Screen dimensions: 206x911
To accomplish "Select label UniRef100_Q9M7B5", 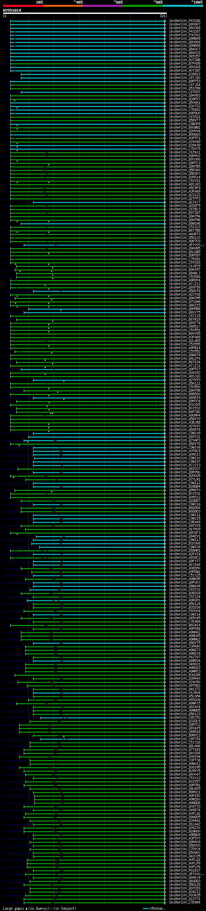I will pos(185,166).
